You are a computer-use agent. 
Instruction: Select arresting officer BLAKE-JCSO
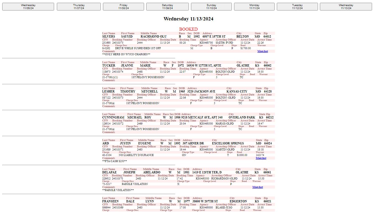pos(224,208)
